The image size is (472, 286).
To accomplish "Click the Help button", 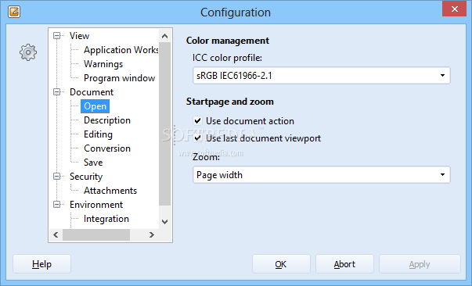I will (41, 264).
